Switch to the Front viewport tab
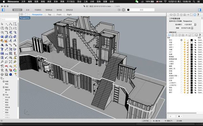 pyautogui.click(x=59, y=14)
